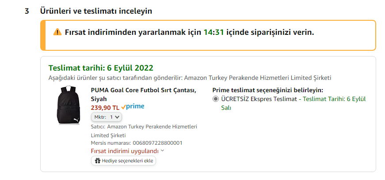Click the Mersis numarası value
The width and height of the screenshot is (385, 180).
pos(157,143)
